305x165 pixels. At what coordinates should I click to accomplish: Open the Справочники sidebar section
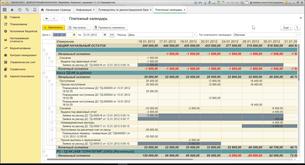pyautogui.click(x=17, y=69)
